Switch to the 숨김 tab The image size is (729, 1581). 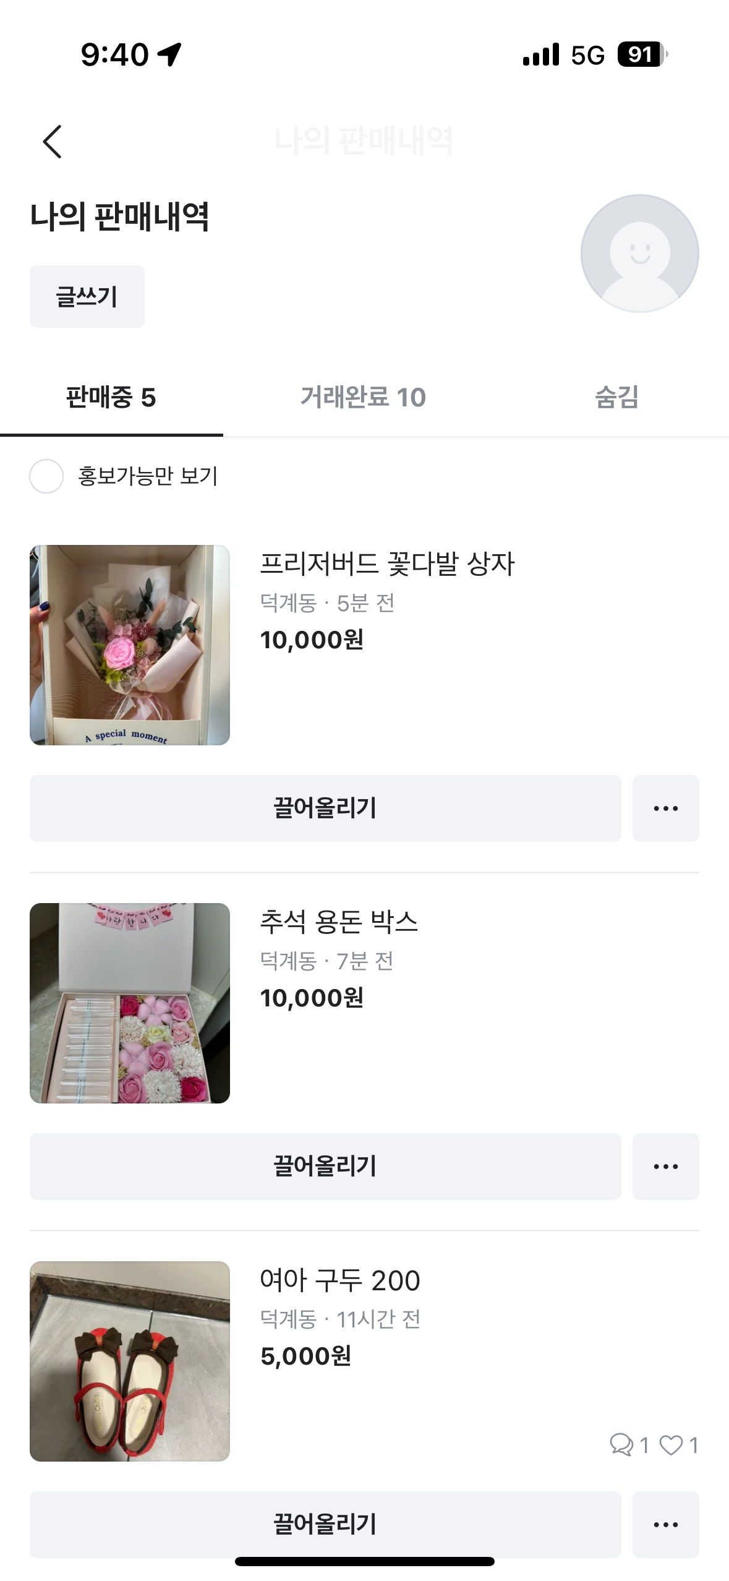pyautogui.click(x=616, y=397)
